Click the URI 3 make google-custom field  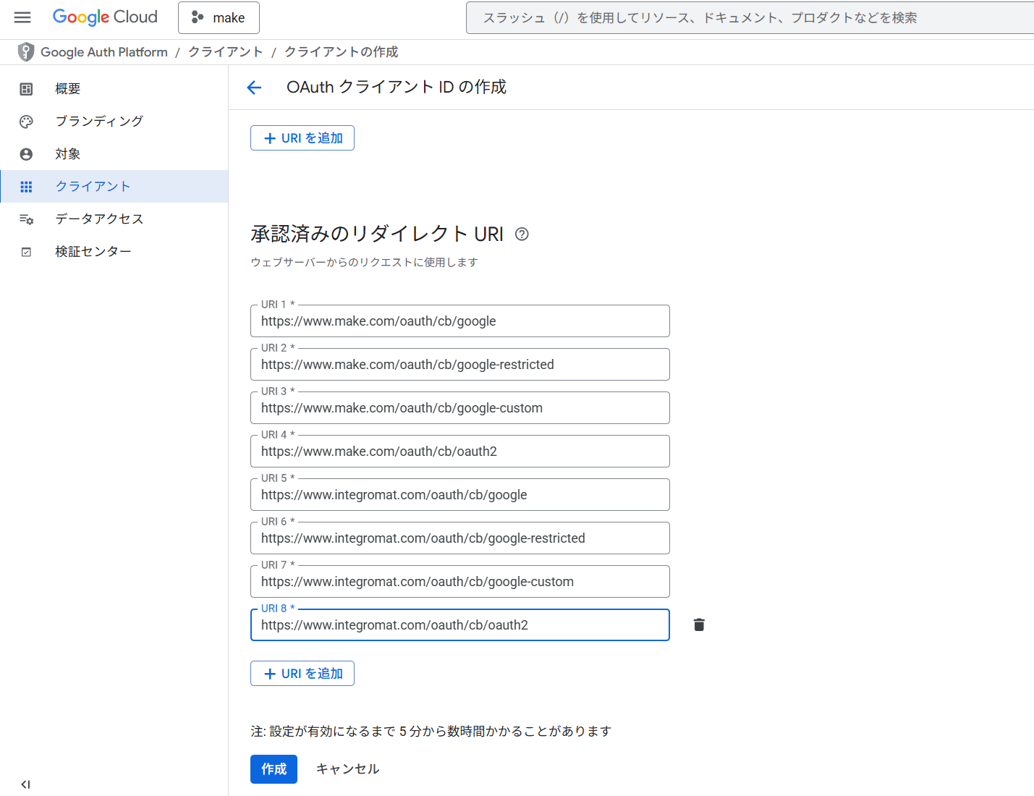(x=460, y=408)
